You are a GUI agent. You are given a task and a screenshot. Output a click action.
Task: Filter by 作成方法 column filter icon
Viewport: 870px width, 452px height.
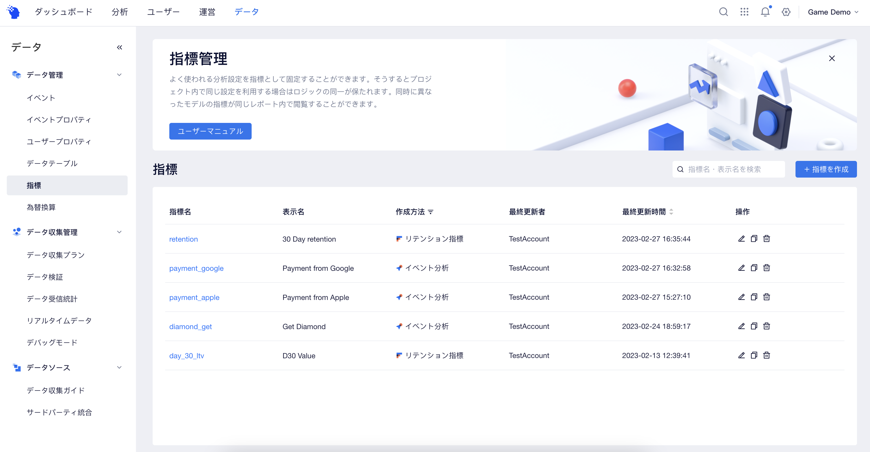[x=431, y=212]
